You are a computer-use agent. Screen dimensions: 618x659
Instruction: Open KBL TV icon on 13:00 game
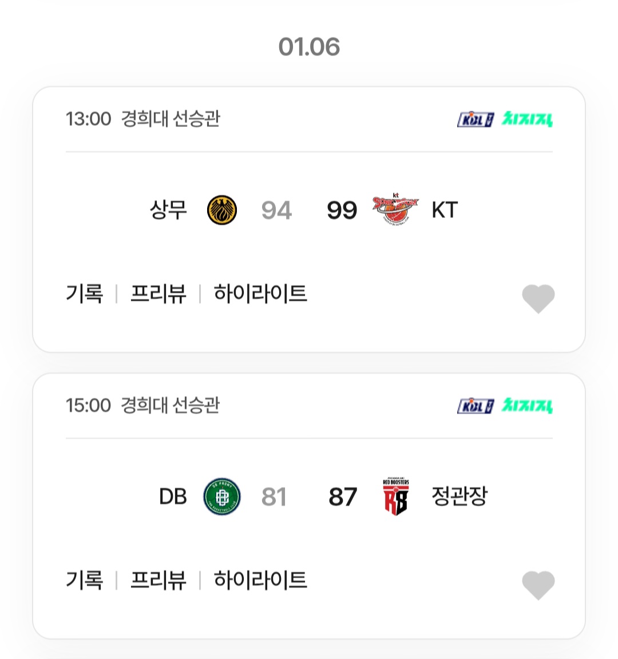click(475, 120)
